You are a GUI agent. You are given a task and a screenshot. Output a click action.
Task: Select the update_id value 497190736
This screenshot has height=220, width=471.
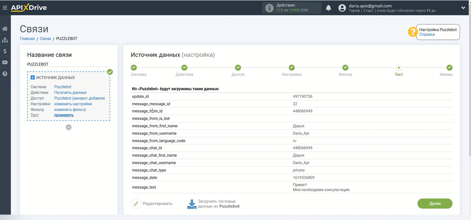tap(303, 96)
